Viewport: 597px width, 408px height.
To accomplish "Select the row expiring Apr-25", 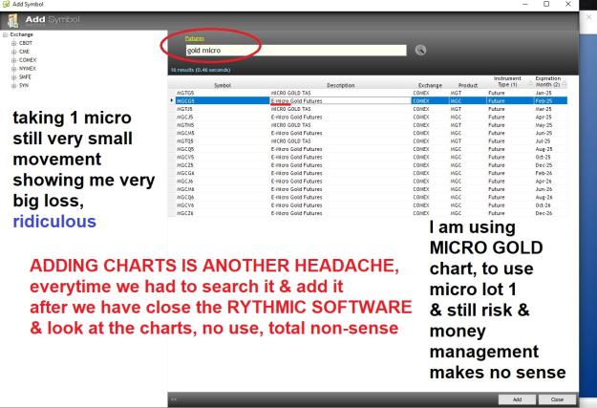I will point(368,117).
